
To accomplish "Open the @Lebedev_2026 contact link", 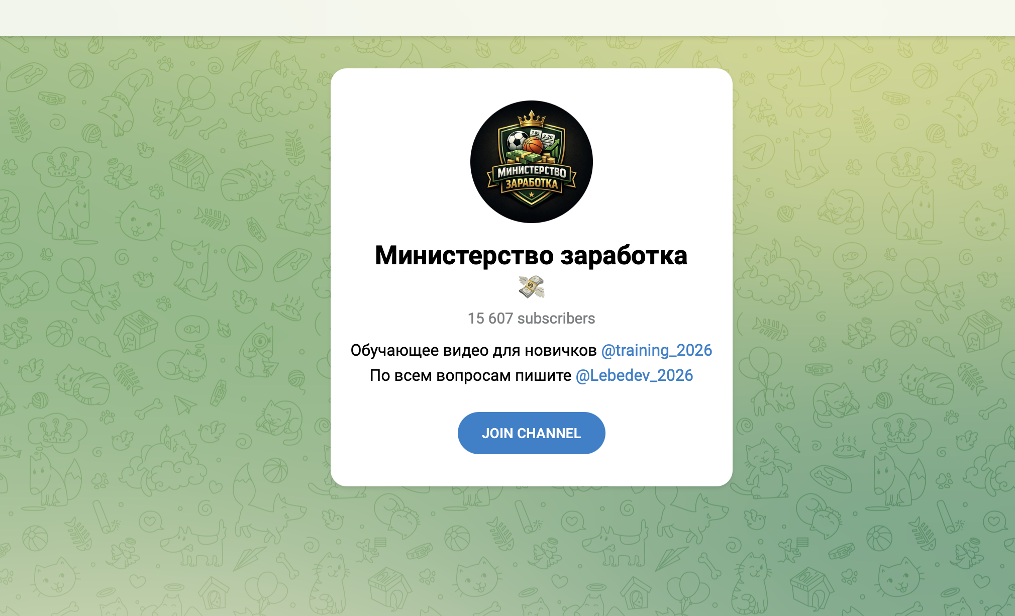I will pyautogui.click(x=634, y=375).
